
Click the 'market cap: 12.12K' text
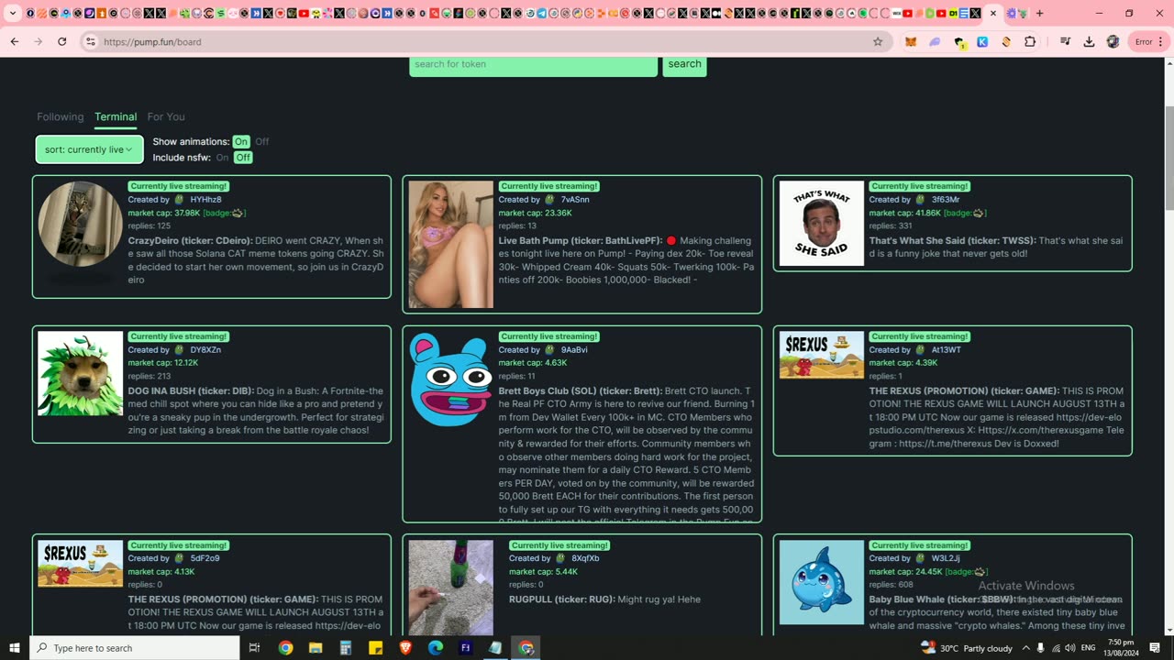point(163,363)
